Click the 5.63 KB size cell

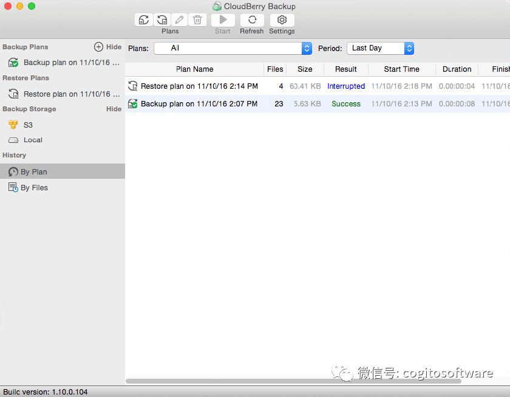pos(307,103)
